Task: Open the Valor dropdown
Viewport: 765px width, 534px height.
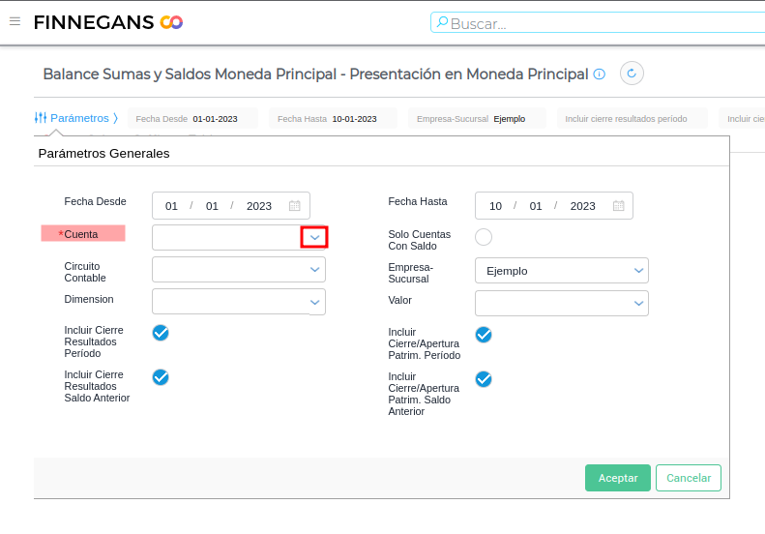Action: (638, 304)
